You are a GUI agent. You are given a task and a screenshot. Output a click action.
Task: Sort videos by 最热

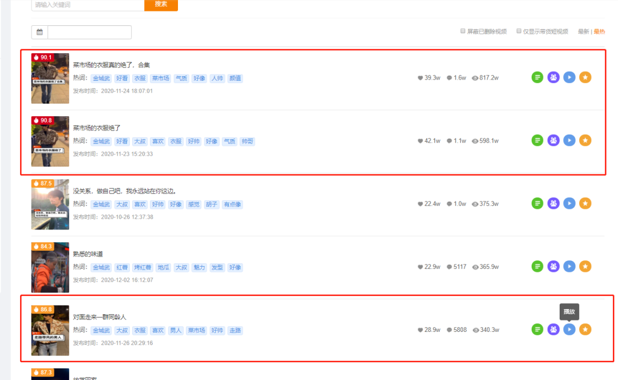(599, 31)
